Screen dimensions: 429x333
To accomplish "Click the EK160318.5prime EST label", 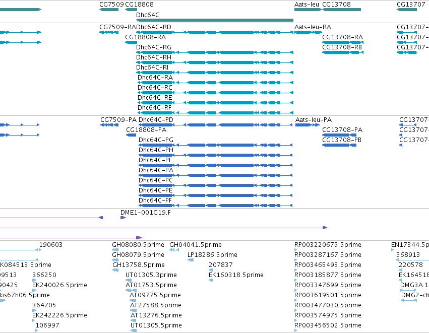I will [236, 275].
